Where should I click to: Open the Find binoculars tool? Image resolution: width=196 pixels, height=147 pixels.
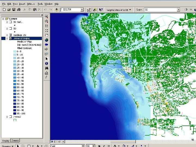point(47,68)
